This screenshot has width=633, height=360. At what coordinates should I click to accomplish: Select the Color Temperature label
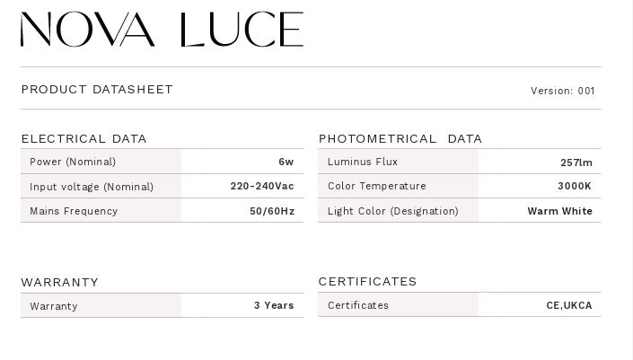click(x=376, y=186)
